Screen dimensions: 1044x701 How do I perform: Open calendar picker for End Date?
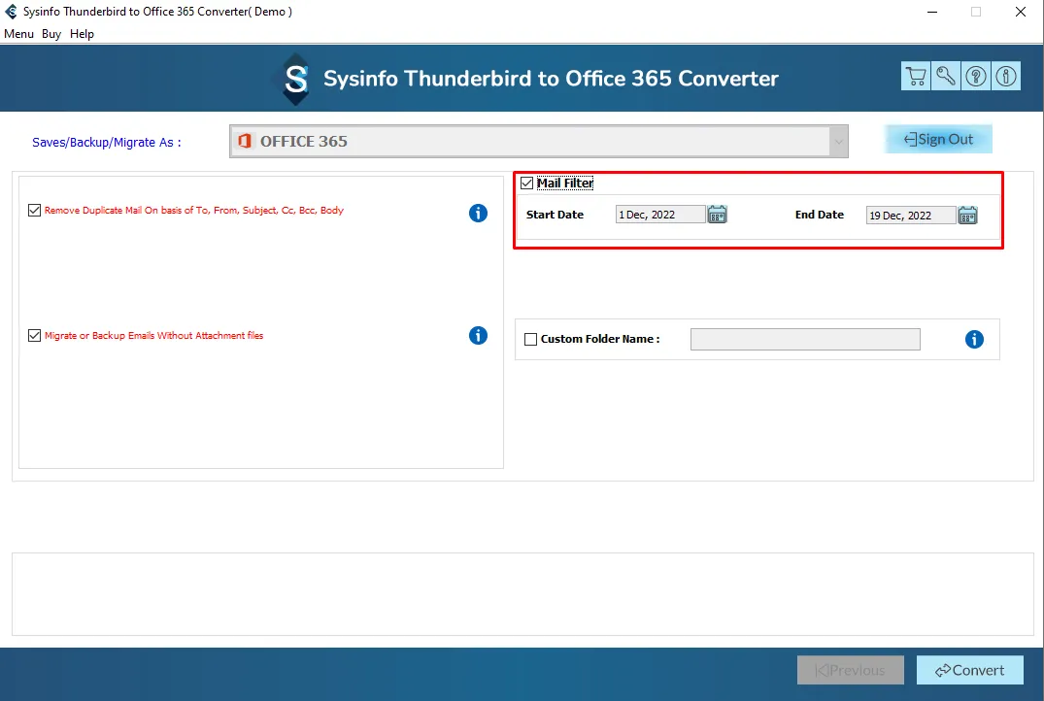point(967,215)
